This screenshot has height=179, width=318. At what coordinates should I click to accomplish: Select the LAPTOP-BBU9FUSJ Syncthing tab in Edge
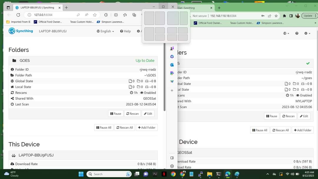tap(38, 8)
